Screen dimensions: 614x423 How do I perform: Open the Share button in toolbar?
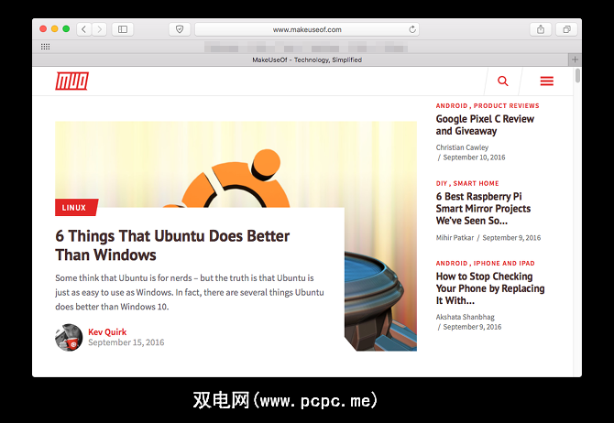coord(541,29)
